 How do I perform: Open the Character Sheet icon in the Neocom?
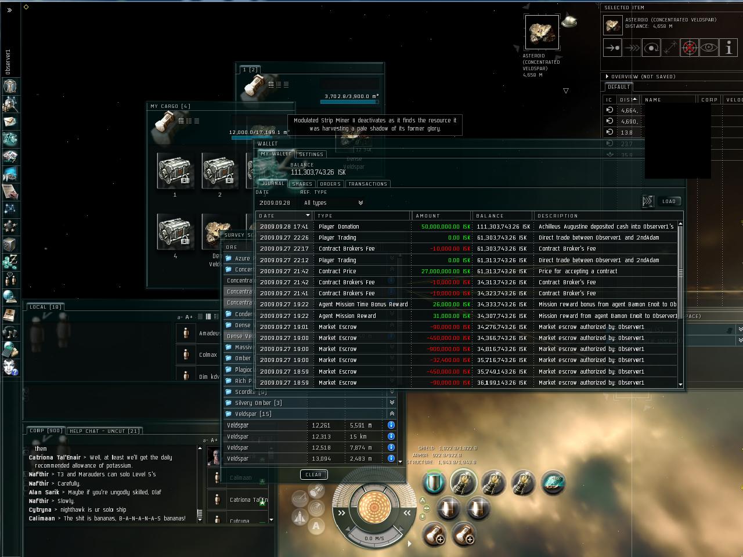(x=10, y=86)
